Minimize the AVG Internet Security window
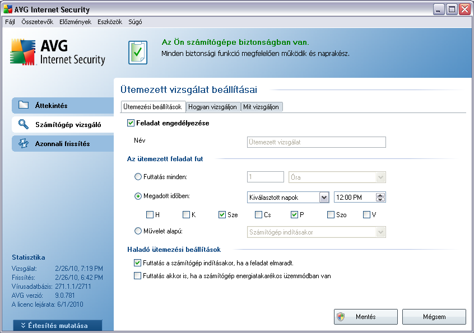Screen dimensions: 474x333 point(438,10)
